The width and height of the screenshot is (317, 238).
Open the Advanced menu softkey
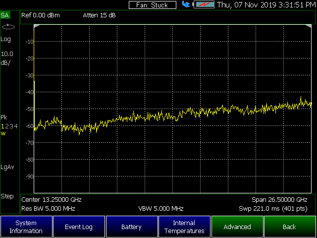point(237,227)
